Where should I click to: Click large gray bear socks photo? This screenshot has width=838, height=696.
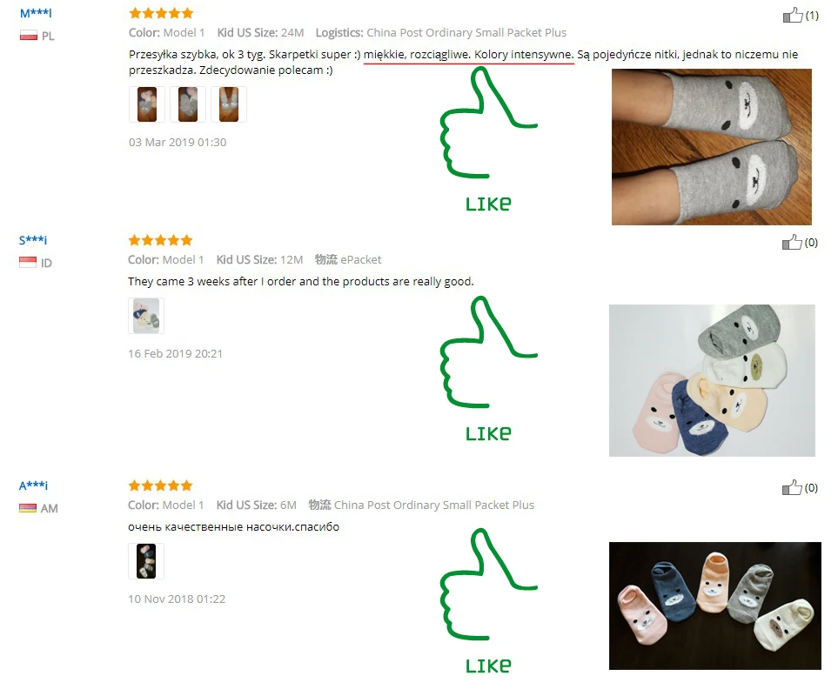(x=712, y=147)
